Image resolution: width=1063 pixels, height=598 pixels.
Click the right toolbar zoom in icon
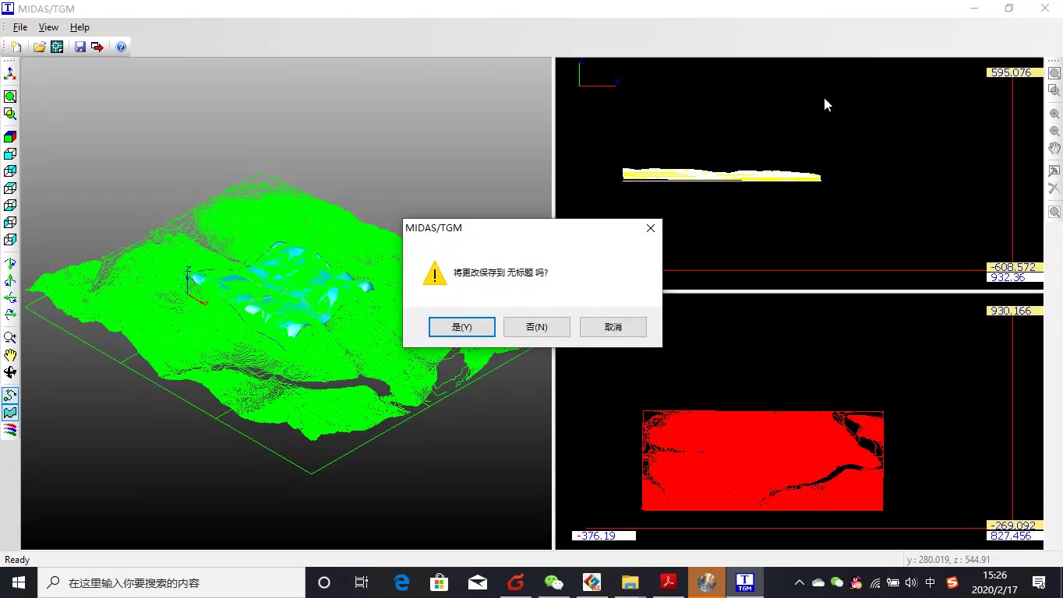(1054, 114)
